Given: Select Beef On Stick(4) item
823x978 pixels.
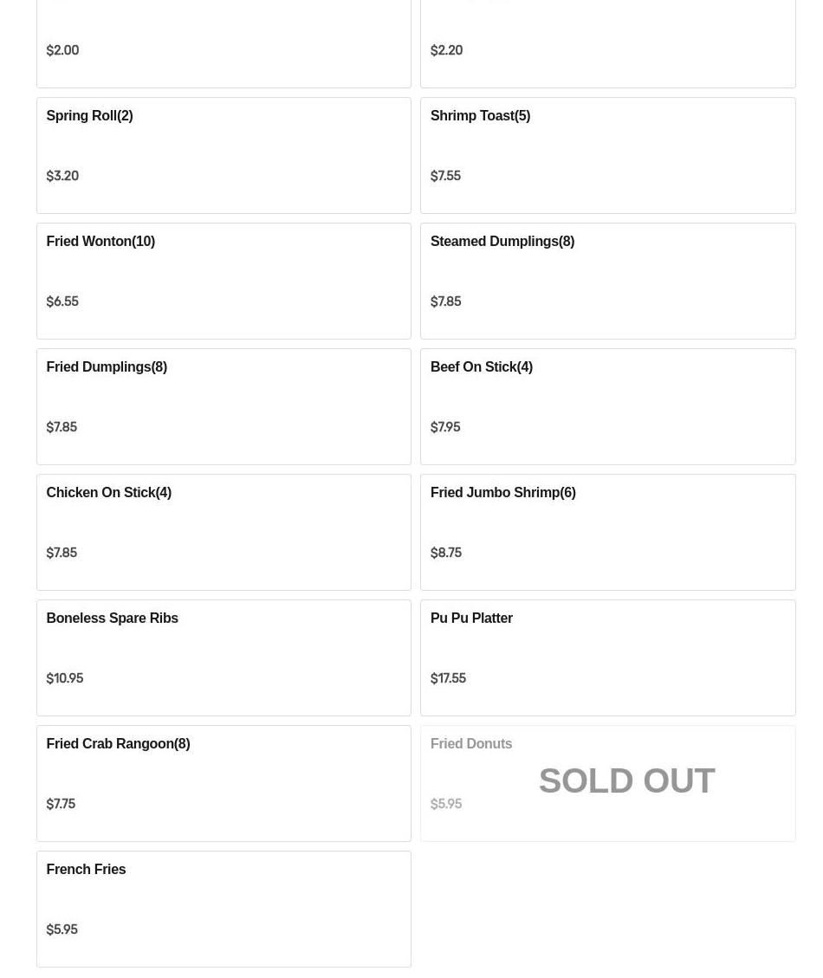Looking at the screenshot, I should tap(607, 405).
